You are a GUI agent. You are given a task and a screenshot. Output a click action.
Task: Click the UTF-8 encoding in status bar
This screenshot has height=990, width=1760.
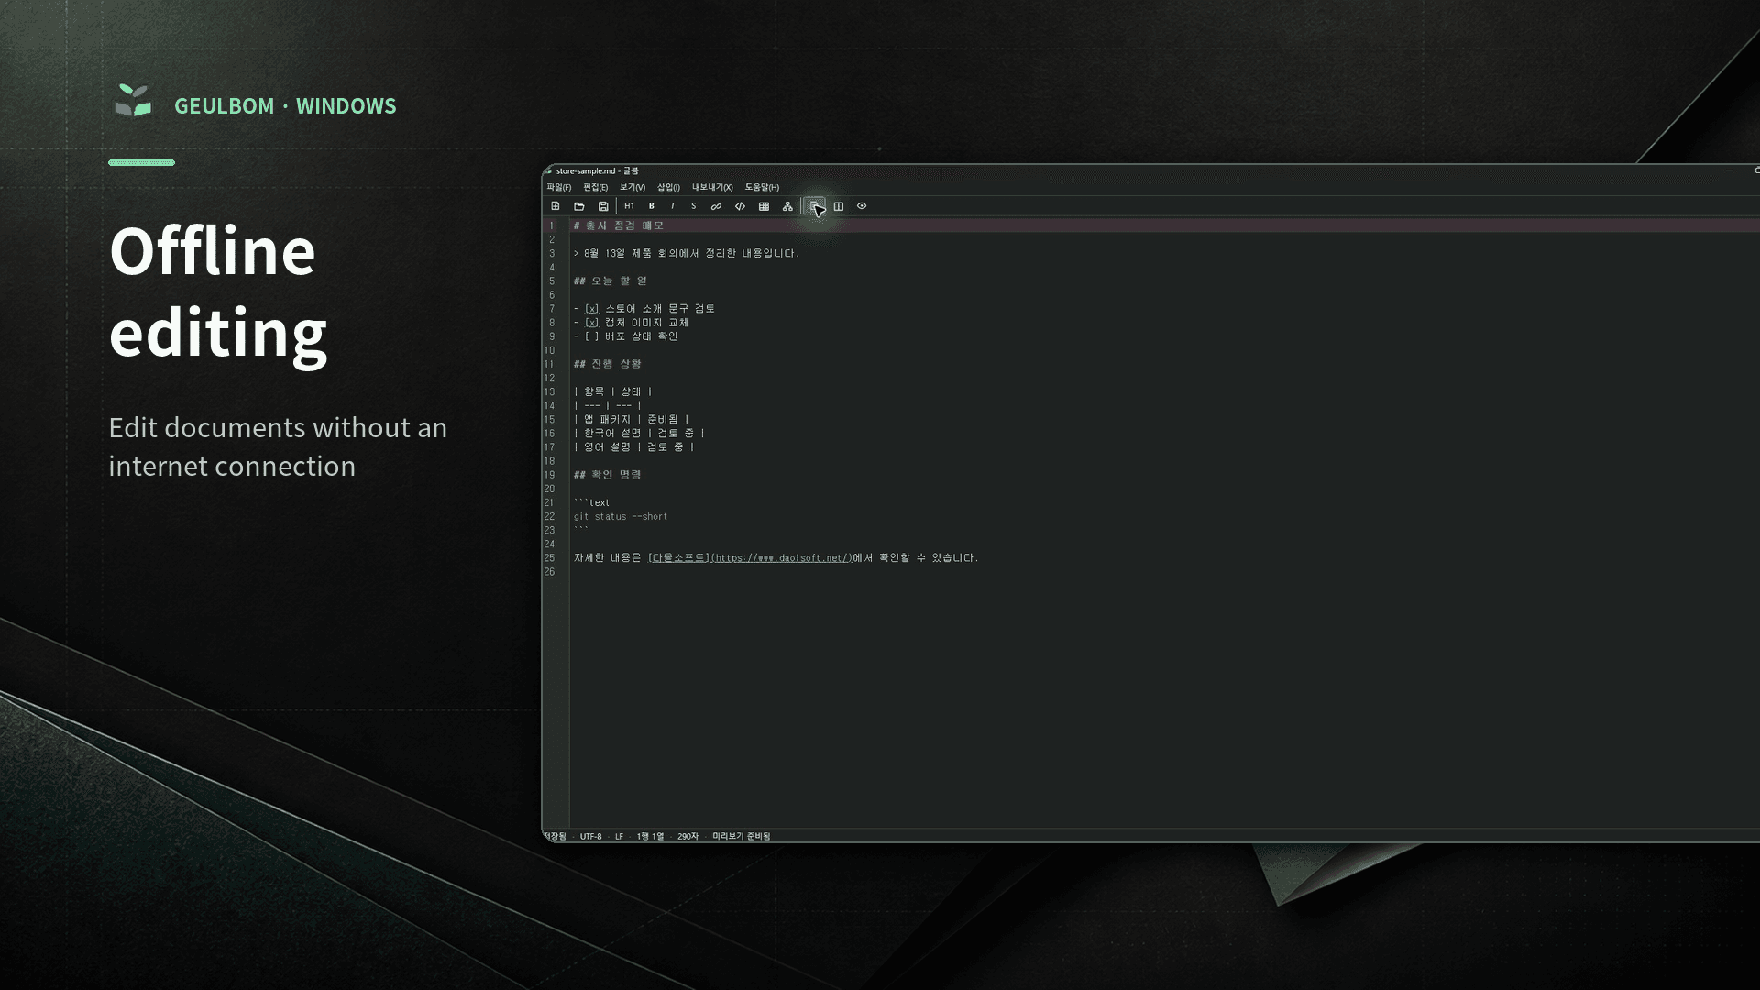[x=591, y=836]
